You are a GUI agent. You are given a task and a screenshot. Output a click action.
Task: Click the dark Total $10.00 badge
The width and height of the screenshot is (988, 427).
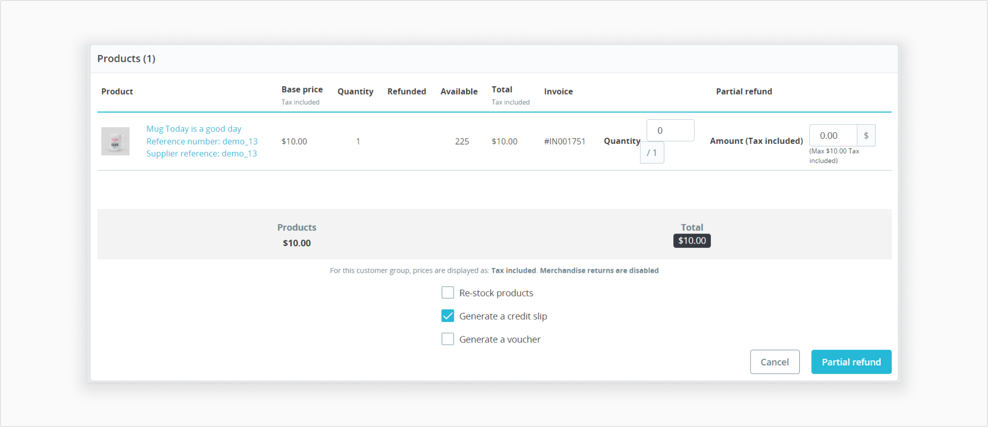692,241
